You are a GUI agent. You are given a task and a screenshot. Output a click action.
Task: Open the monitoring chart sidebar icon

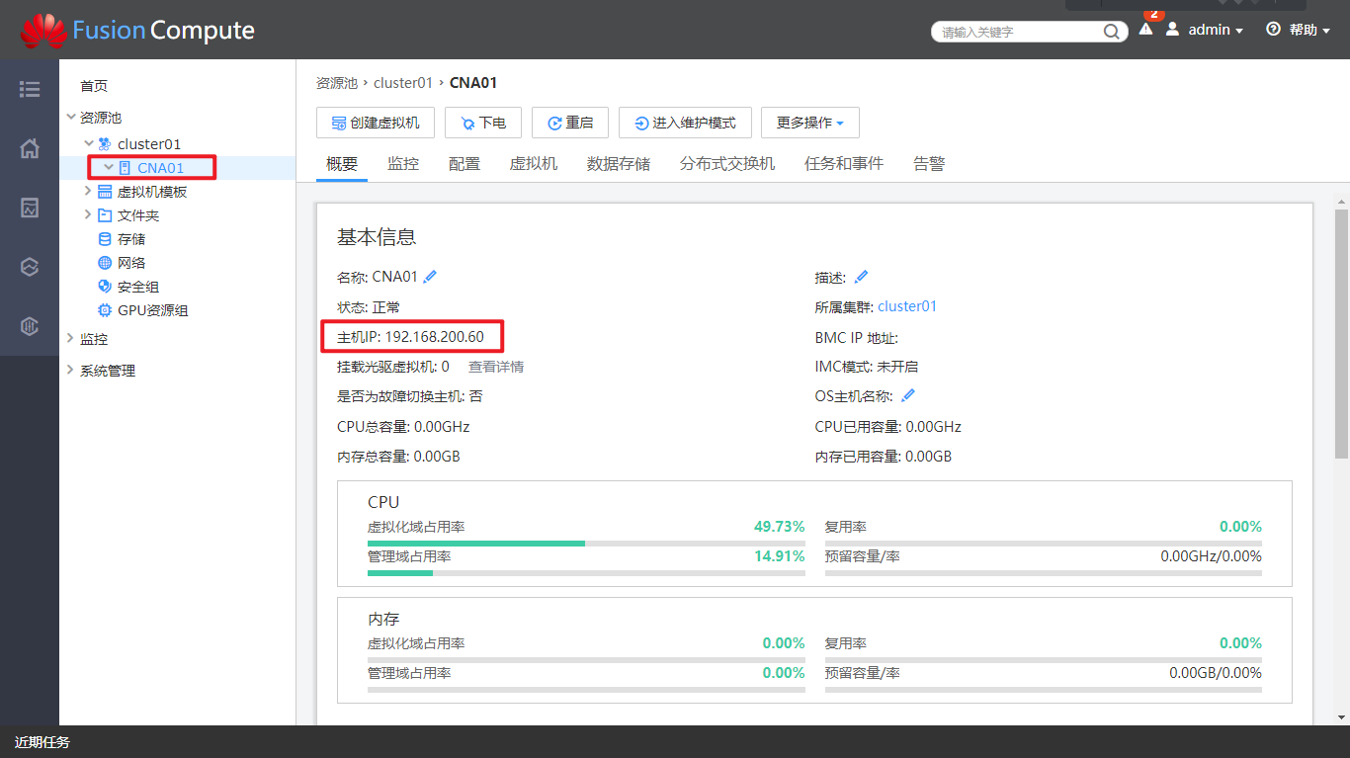(x=30, y=208)
